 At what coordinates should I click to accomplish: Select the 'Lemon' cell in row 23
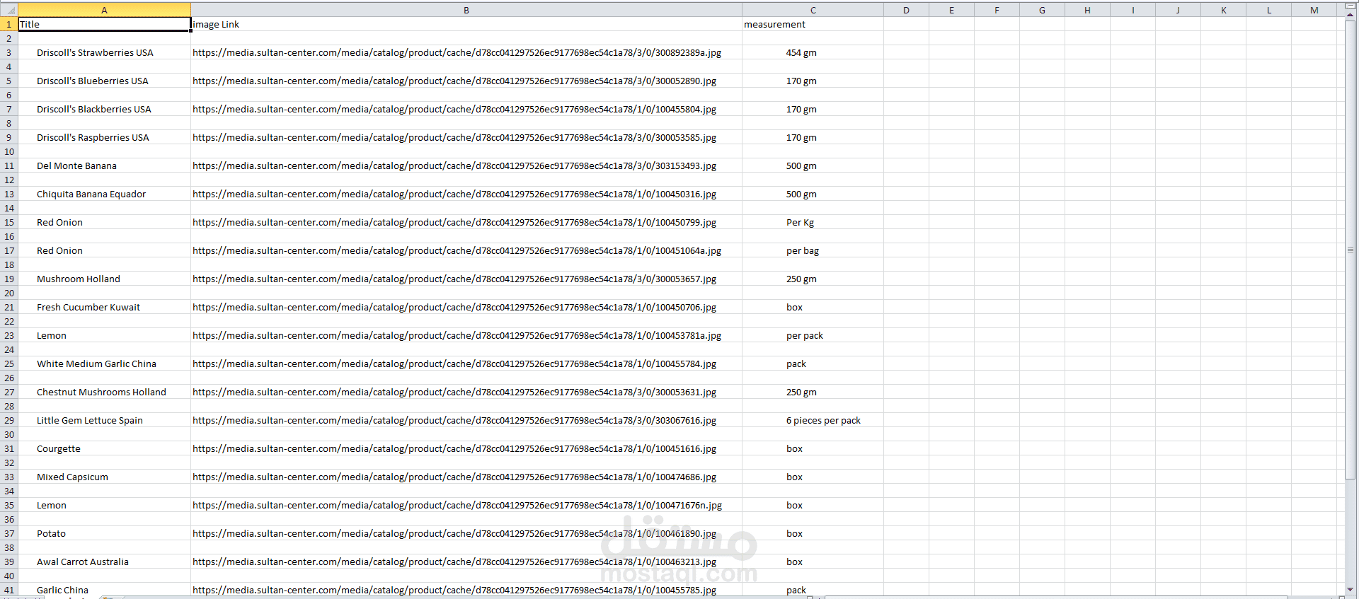point(104,335)
